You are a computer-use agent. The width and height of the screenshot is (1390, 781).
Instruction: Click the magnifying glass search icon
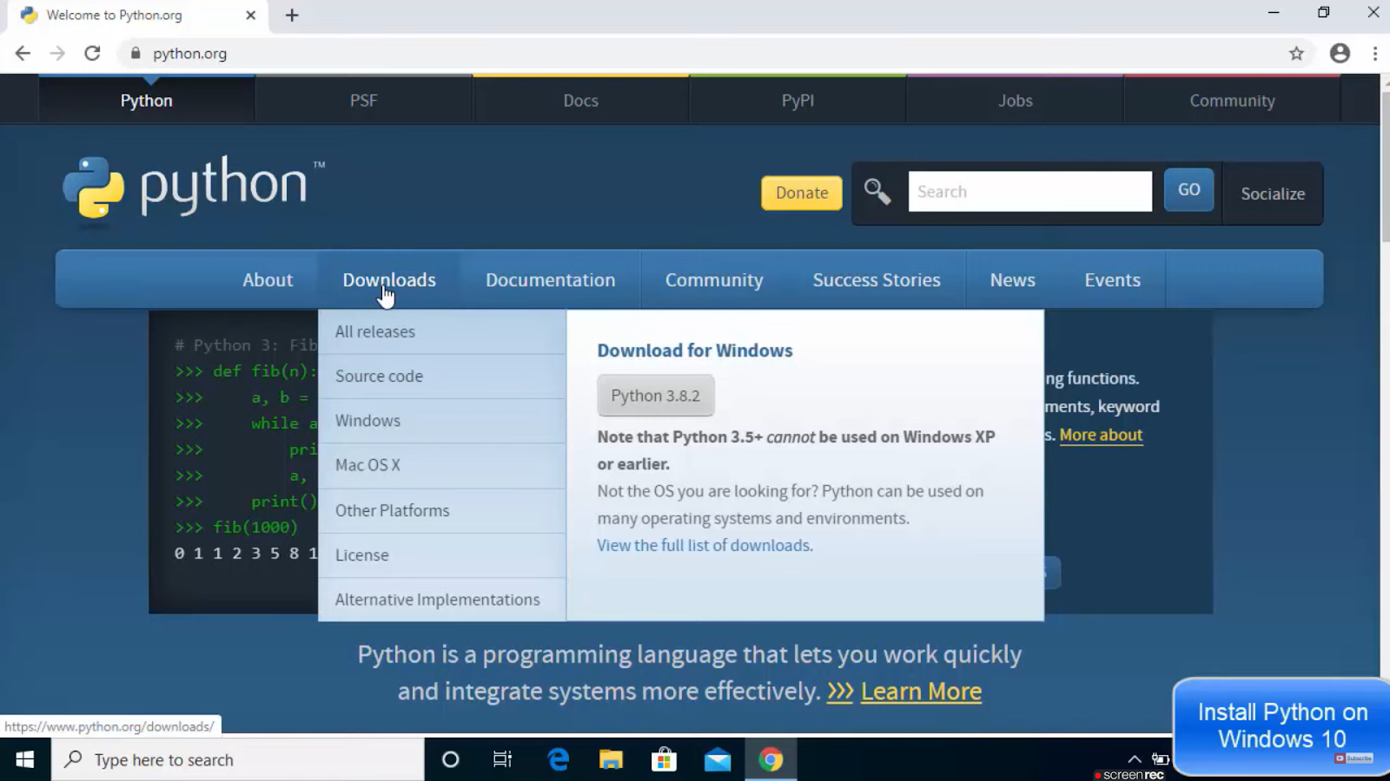877,192
